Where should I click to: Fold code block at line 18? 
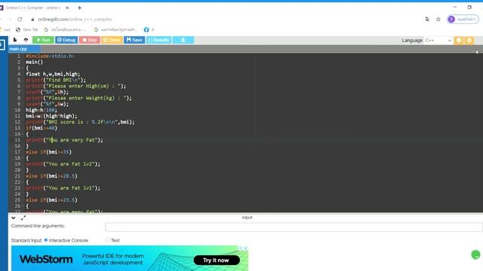pyautogui.click(x=23, y=158)
